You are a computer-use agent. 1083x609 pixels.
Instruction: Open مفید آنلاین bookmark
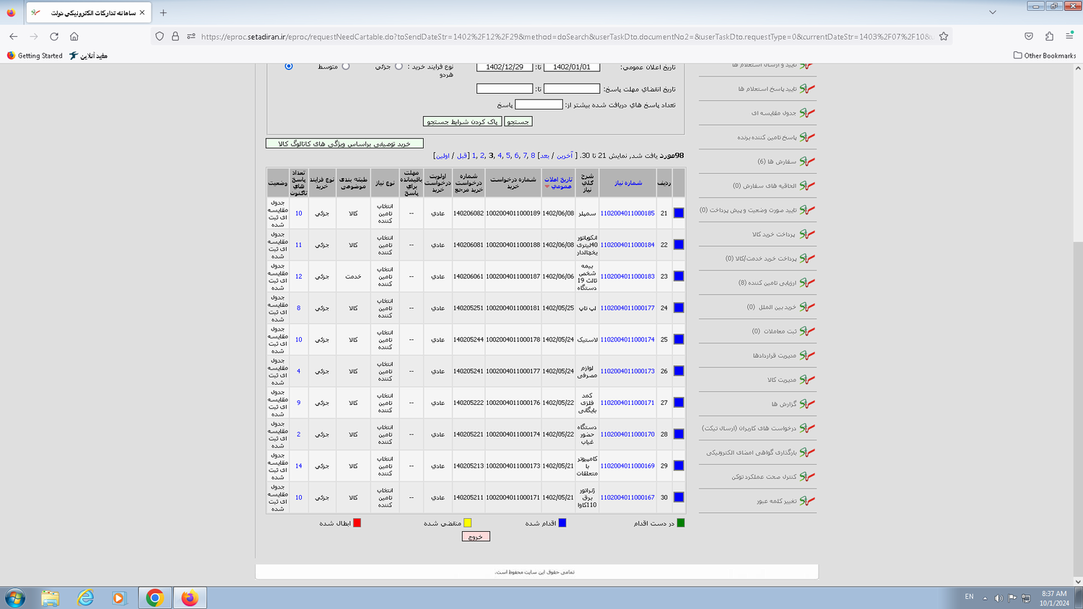pyautogui.click(x=88, y=56)
